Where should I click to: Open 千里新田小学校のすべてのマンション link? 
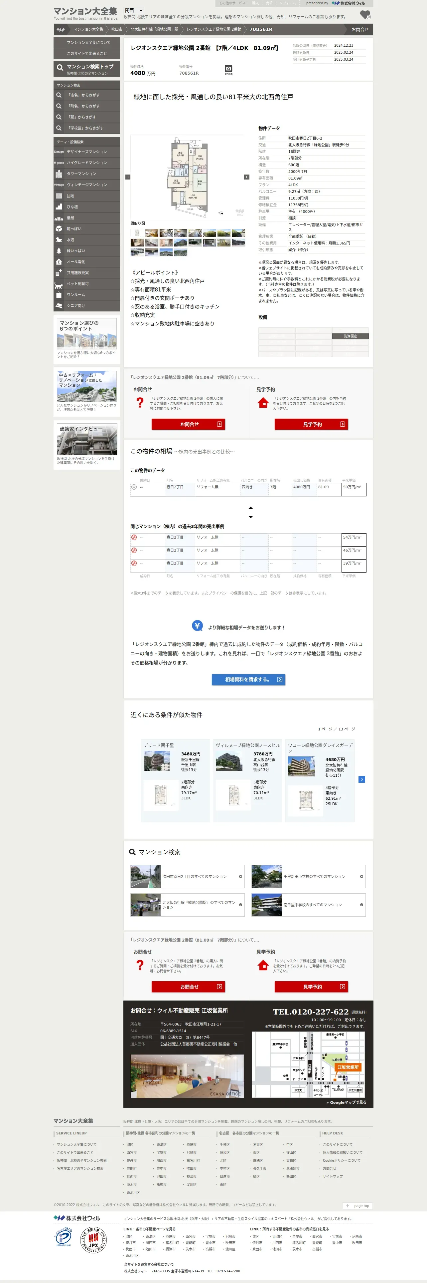[x=308, y=877]
